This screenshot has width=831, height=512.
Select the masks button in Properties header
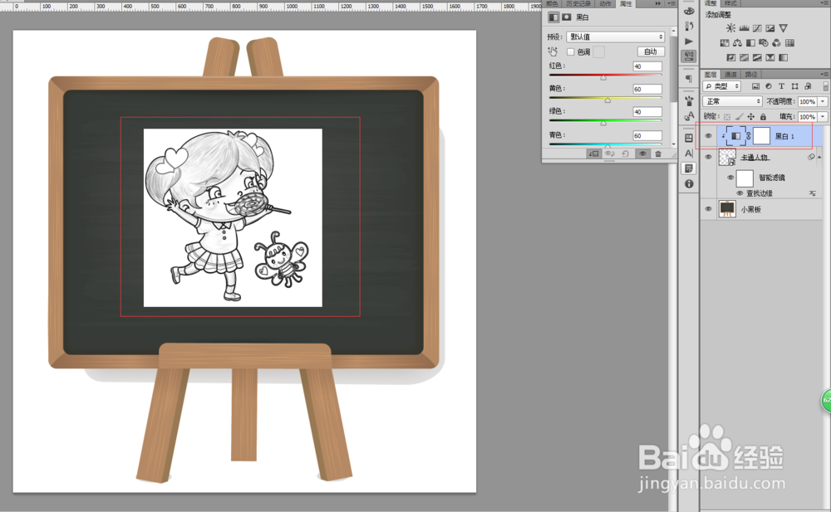[x=567, y=17]
